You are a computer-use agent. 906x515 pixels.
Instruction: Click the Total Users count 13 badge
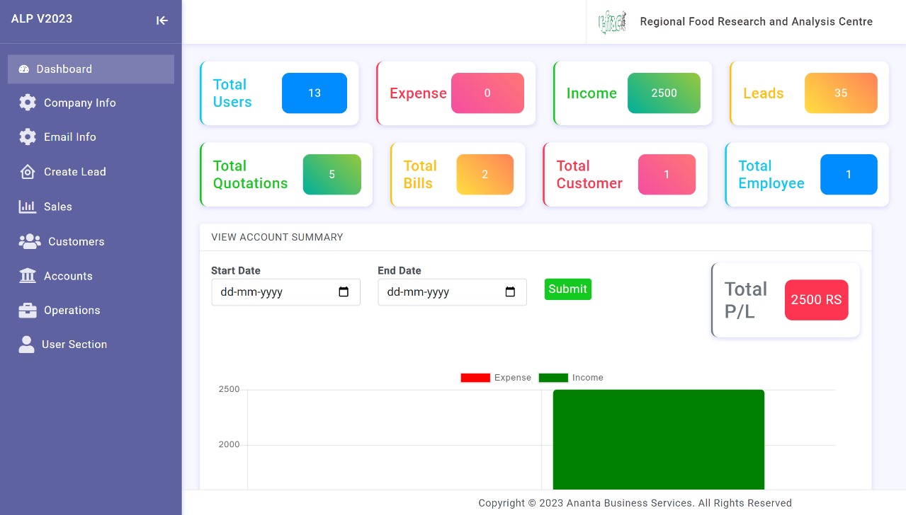click(x=315, y=93)
